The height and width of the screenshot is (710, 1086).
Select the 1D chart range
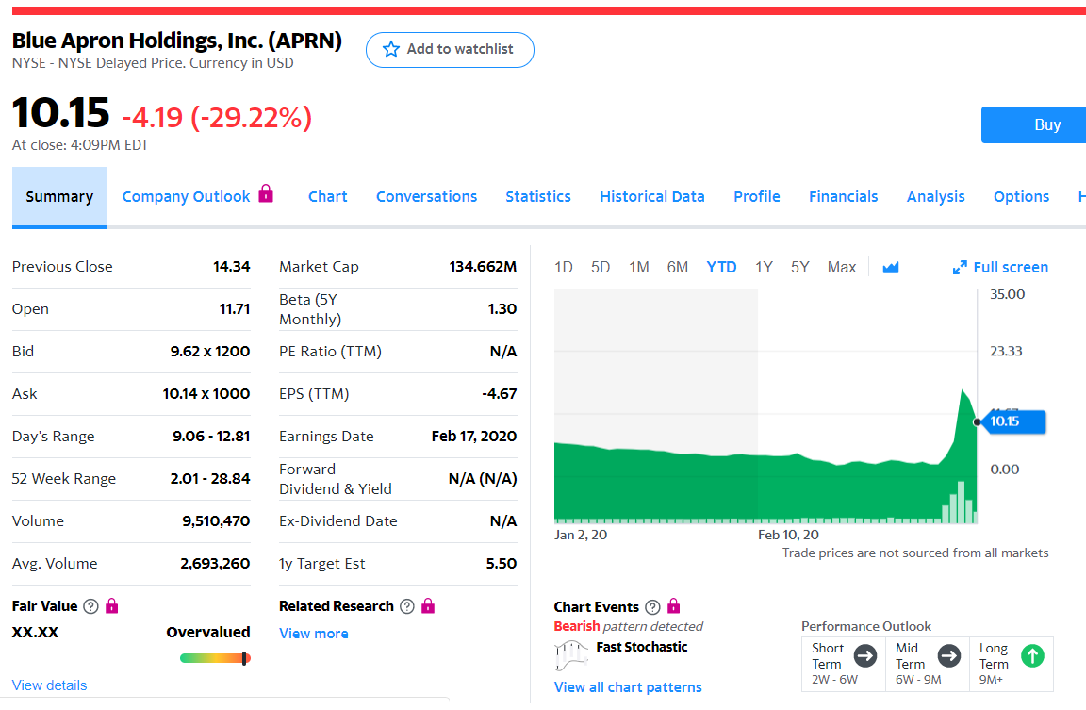(564, 268)
